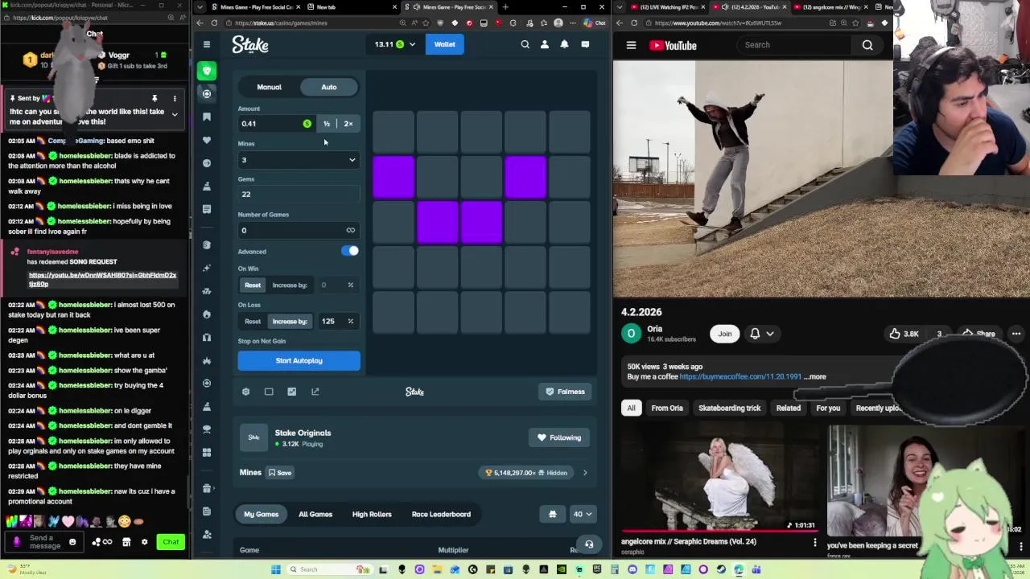Open song request youtu.be link in chat

[102, 279]
